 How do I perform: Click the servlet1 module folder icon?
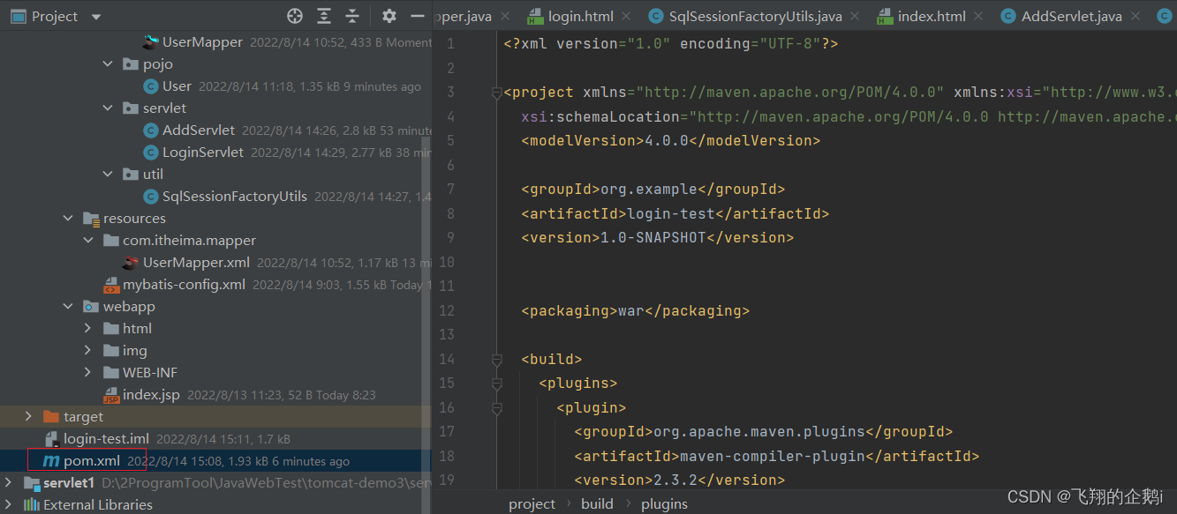click(32, 482)
